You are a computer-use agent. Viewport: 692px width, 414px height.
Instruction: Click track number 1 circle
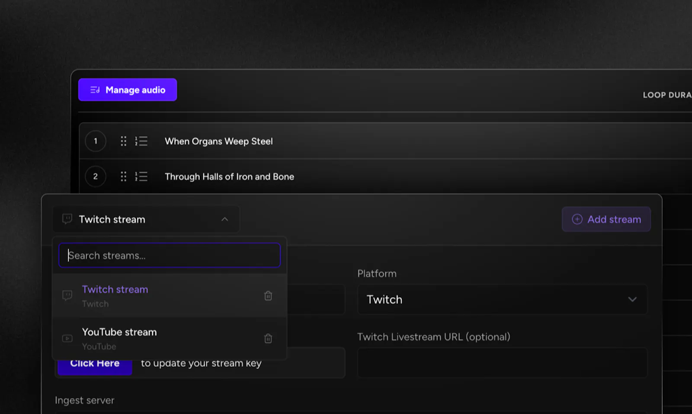(96, 141)
